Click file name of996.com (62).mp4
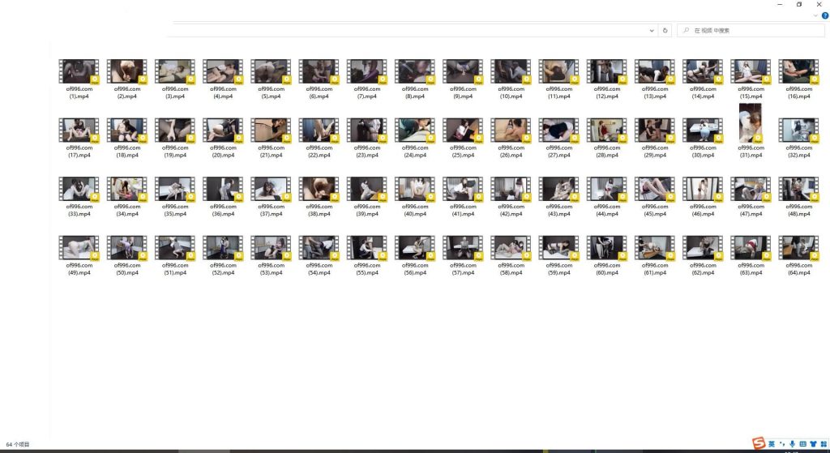Screen dimensions: 830x453 [703, 269]
